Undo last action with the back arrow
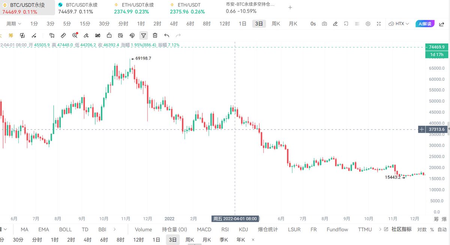Screen dimensions: 450x245 click(167, 35)
